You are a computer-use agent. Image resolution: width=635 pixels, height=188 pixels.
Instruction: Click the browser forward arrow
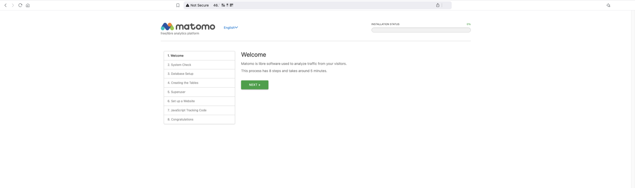tap(13, 5)
